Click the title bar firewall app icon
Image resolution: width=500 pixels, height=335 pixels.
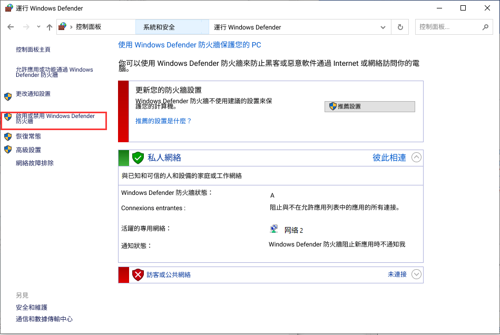pos(9,8)
